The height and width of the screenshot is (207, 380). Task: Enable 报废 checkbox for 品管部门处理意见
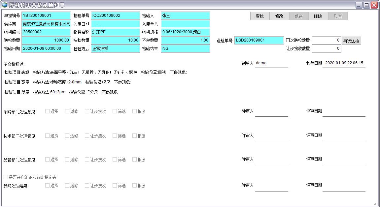pyautogui.click(x=135, y=160)
